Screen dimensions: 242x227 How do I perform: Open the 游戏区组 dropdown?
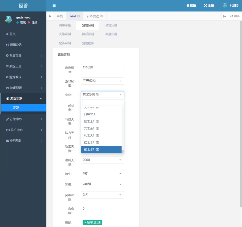click(x=102, y=81)
